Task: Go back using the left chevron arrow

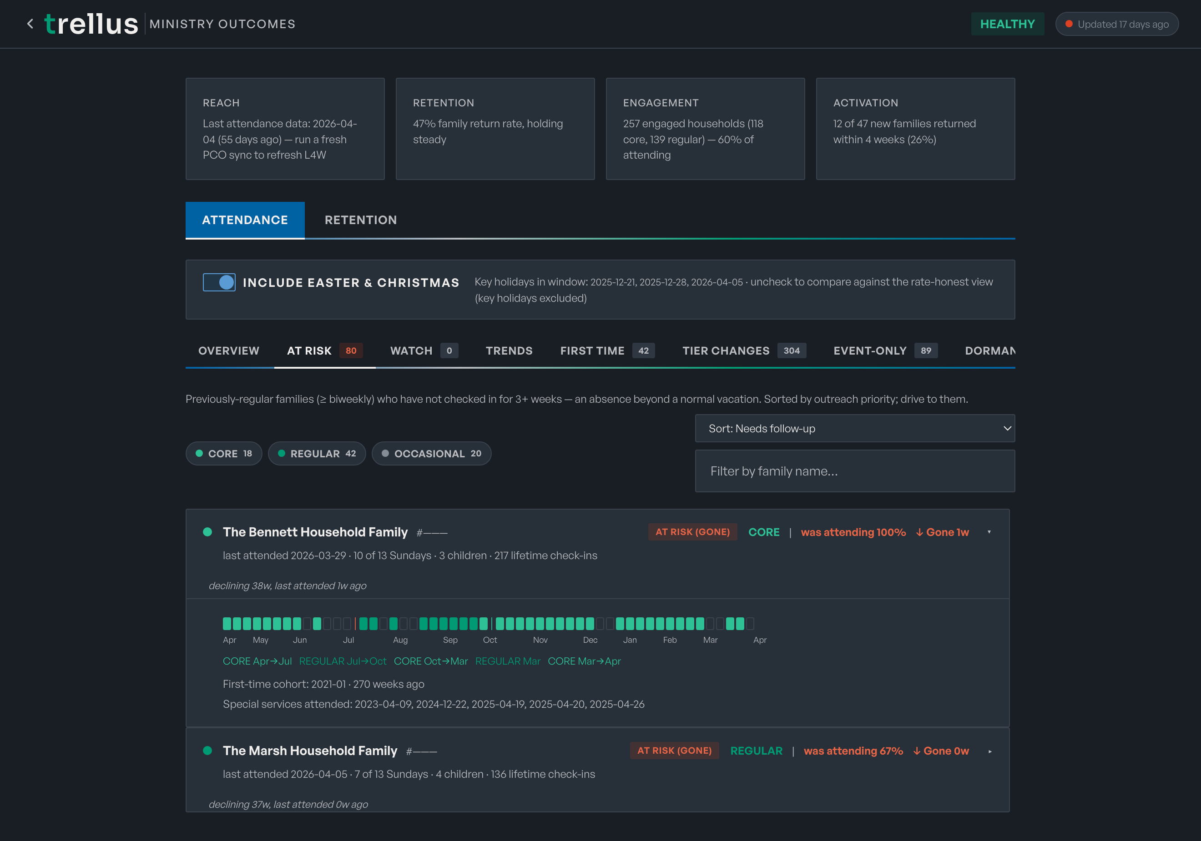Action: click(x=30, y=24)
